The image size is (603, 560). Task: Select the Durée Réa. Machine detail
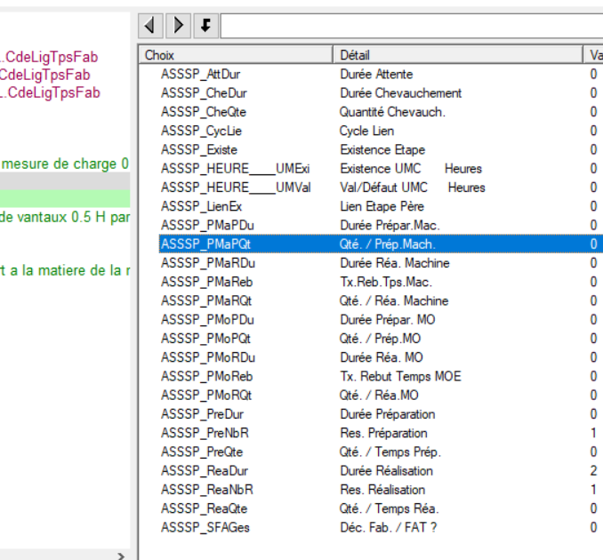point(395,263)
